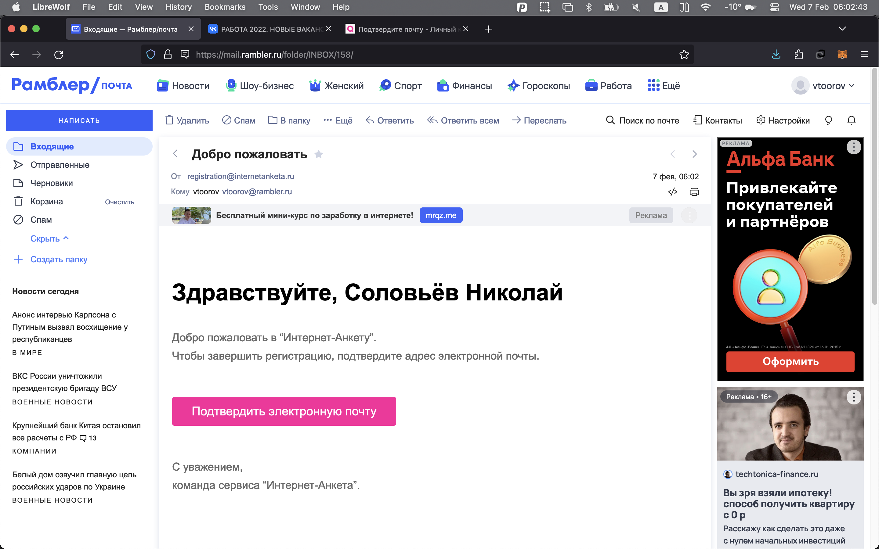Open tracking protection shield icon
Viewport: 879px width, 549px height.
(151, 55)
